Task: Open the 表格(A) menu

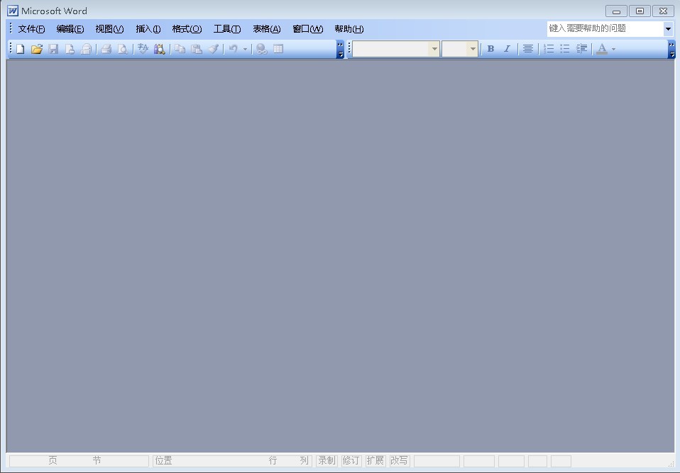Action: pos(267,29)
